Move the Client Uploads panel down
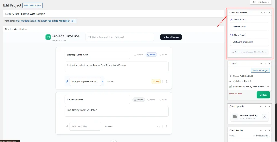The width and height of the screenshot is (277, 142). pos(265,106)
